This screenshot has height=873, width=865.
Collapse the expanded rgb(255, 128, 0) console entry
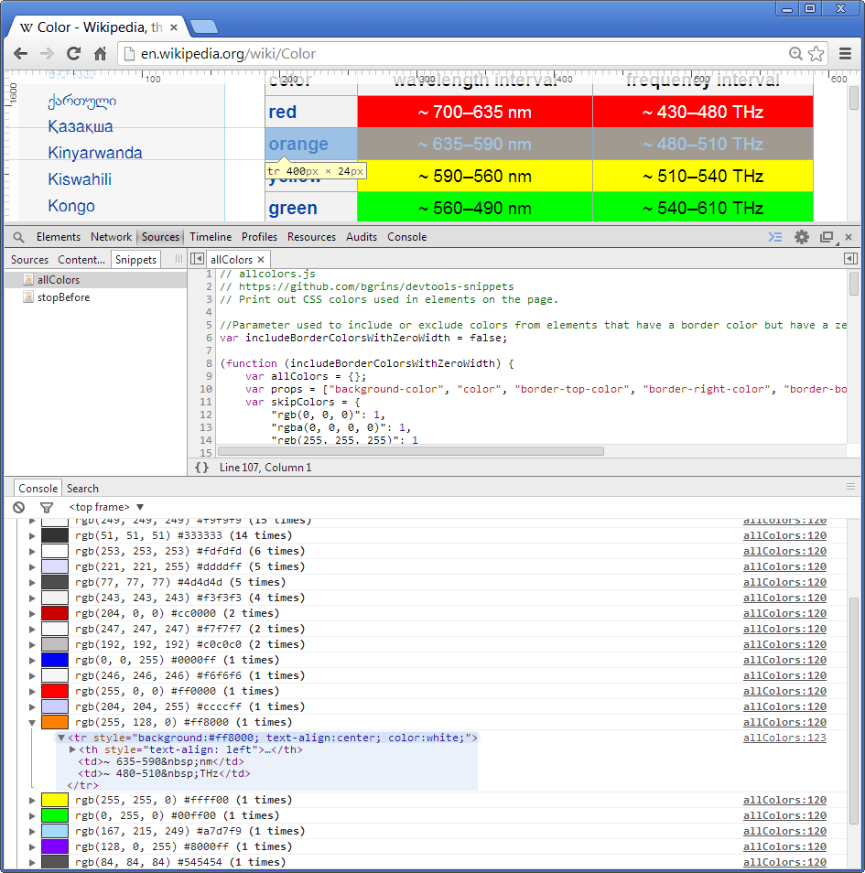coord(30,722)
